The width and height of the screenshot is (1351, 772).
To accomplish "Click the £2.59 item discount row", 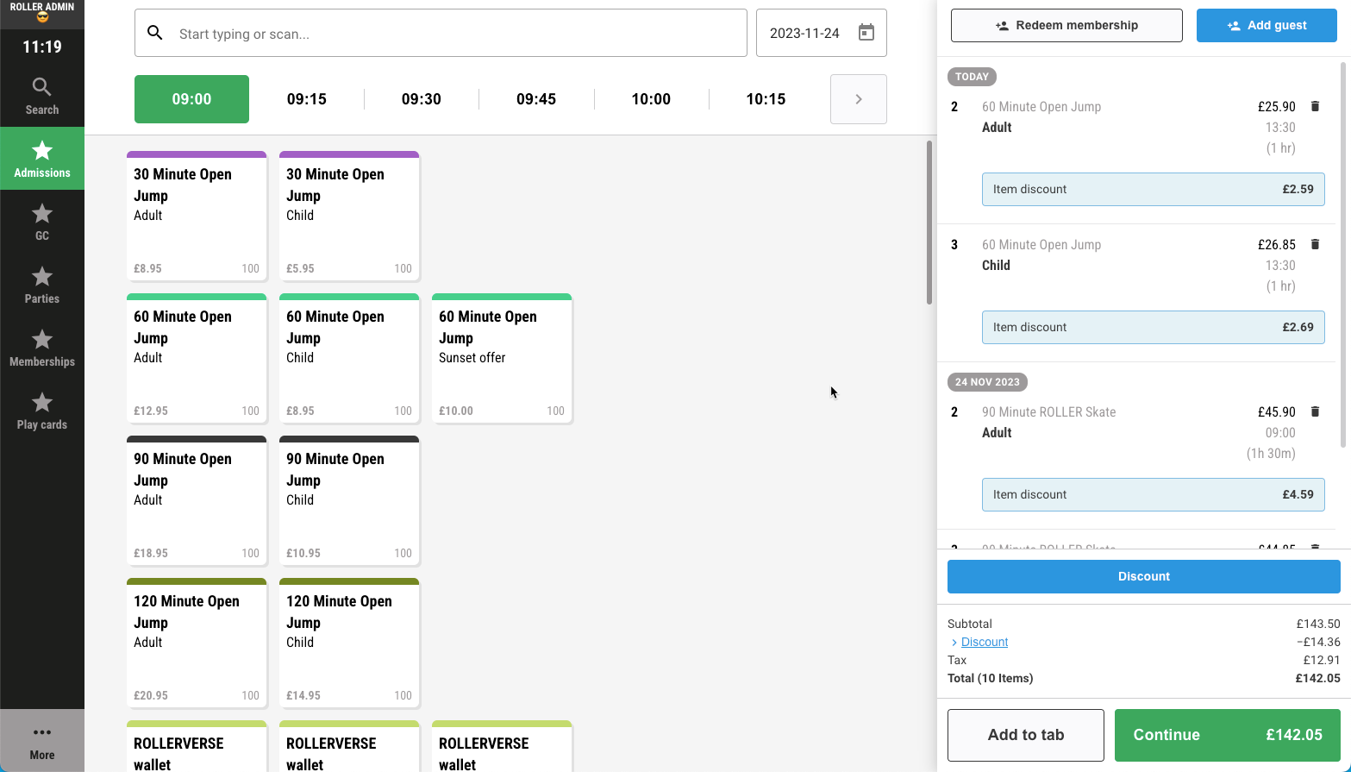I will pos(1153,190).
